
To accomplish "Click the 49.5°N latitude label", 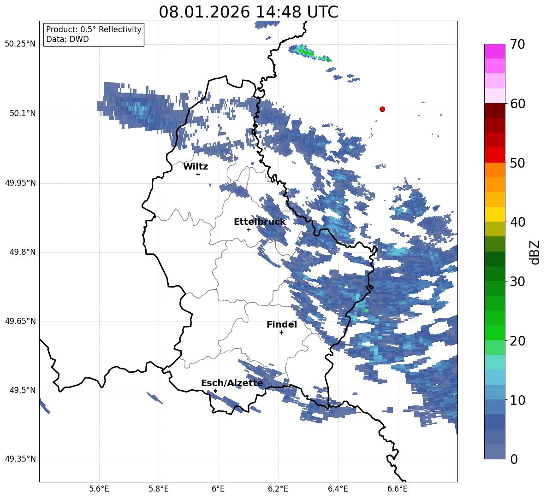I will click(23, 390).
